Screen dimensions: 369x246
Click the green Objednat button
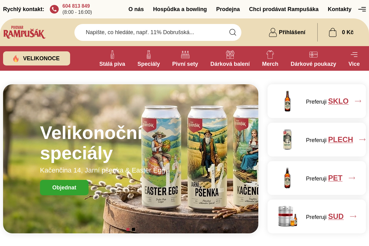click(x=64, y=188)
